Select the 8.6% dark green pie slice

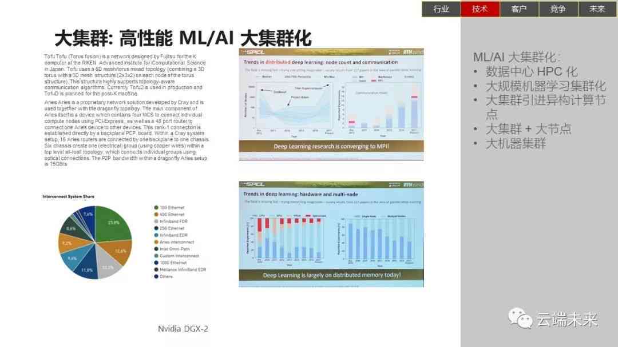pos(73,229)
